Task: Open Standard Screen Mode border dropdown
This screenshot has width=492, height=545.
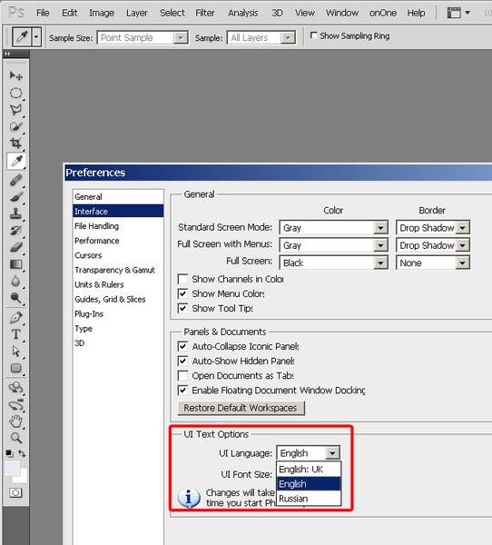Action: (x=433, y=228)
